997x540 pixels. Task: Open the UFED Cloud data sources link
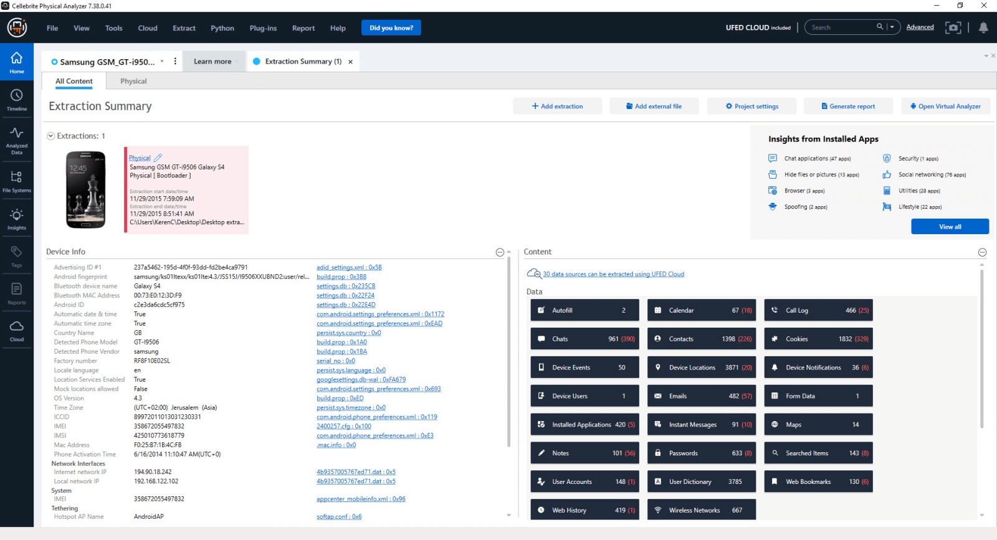tap(613, 274)
